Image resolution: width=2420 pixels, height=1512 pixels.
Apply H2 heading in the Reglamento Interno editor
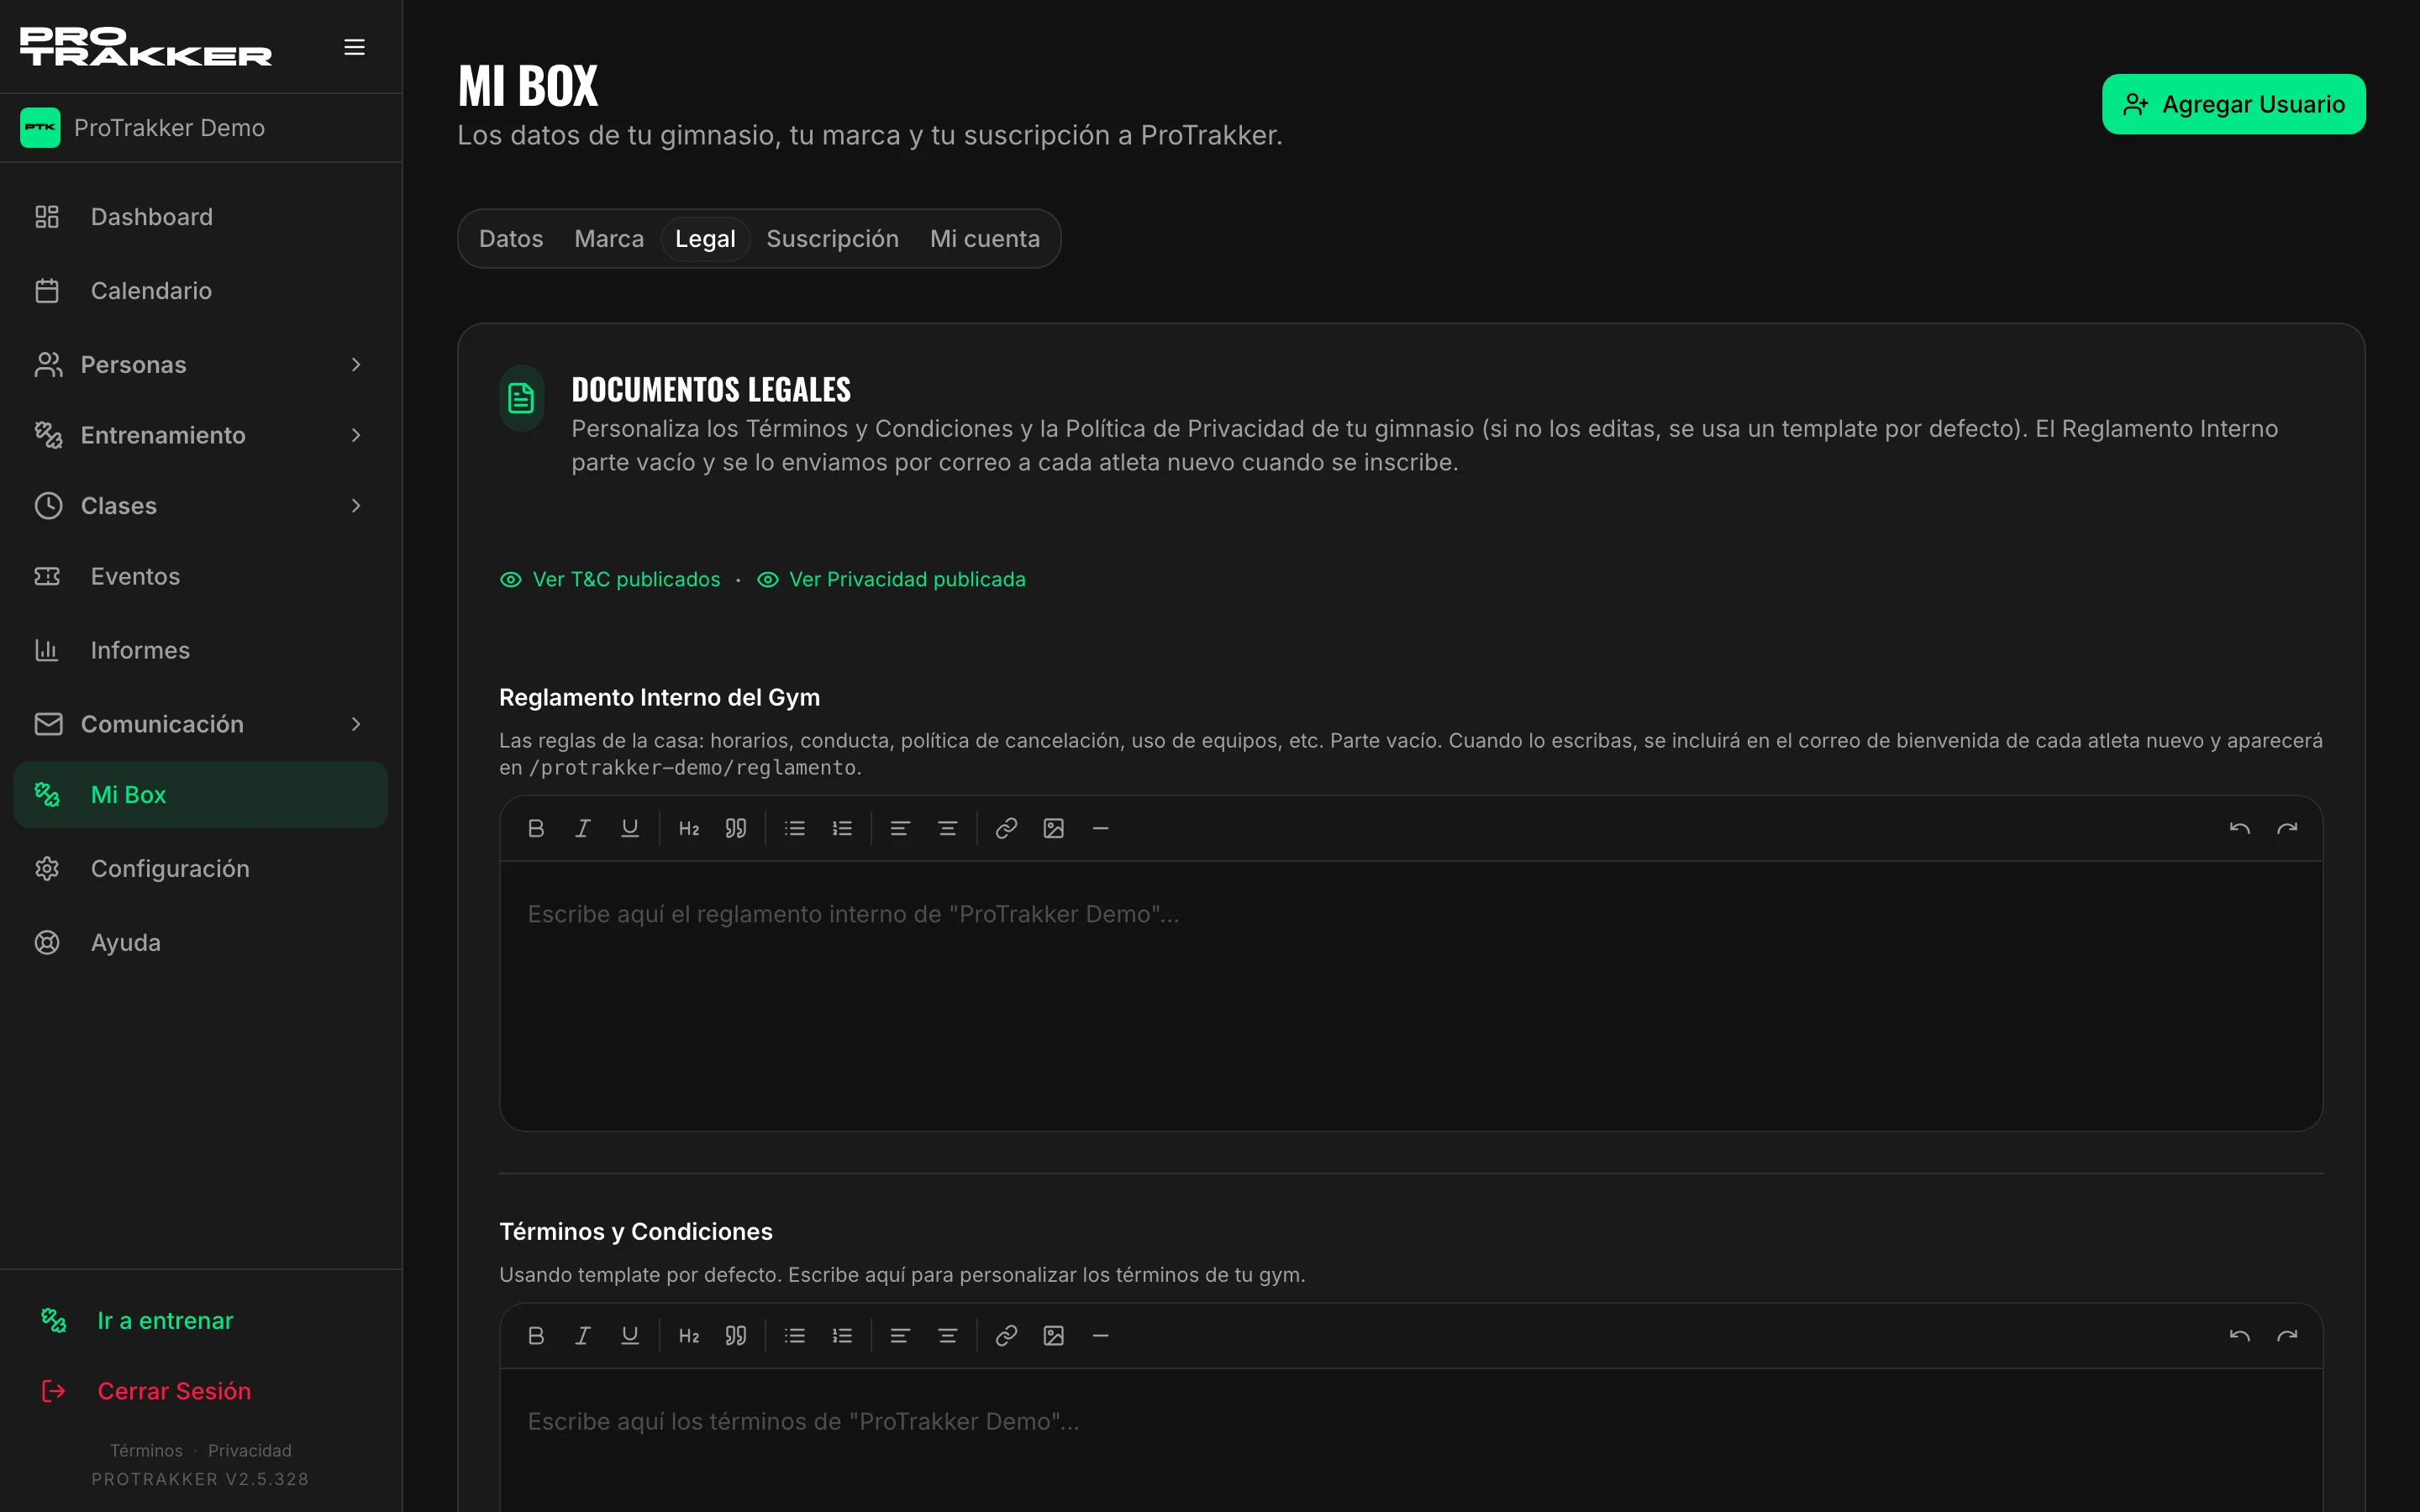pyautogui.click(x=689, y=828)
